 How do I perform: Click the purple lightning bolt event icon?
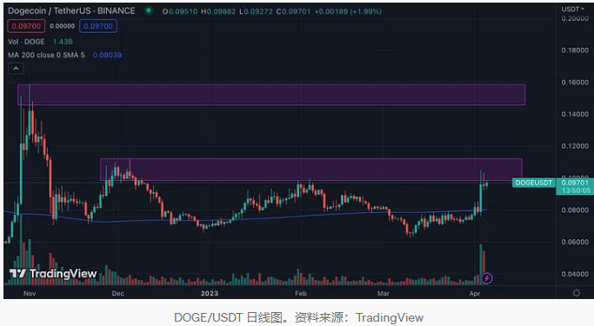[x=487, y=279]
